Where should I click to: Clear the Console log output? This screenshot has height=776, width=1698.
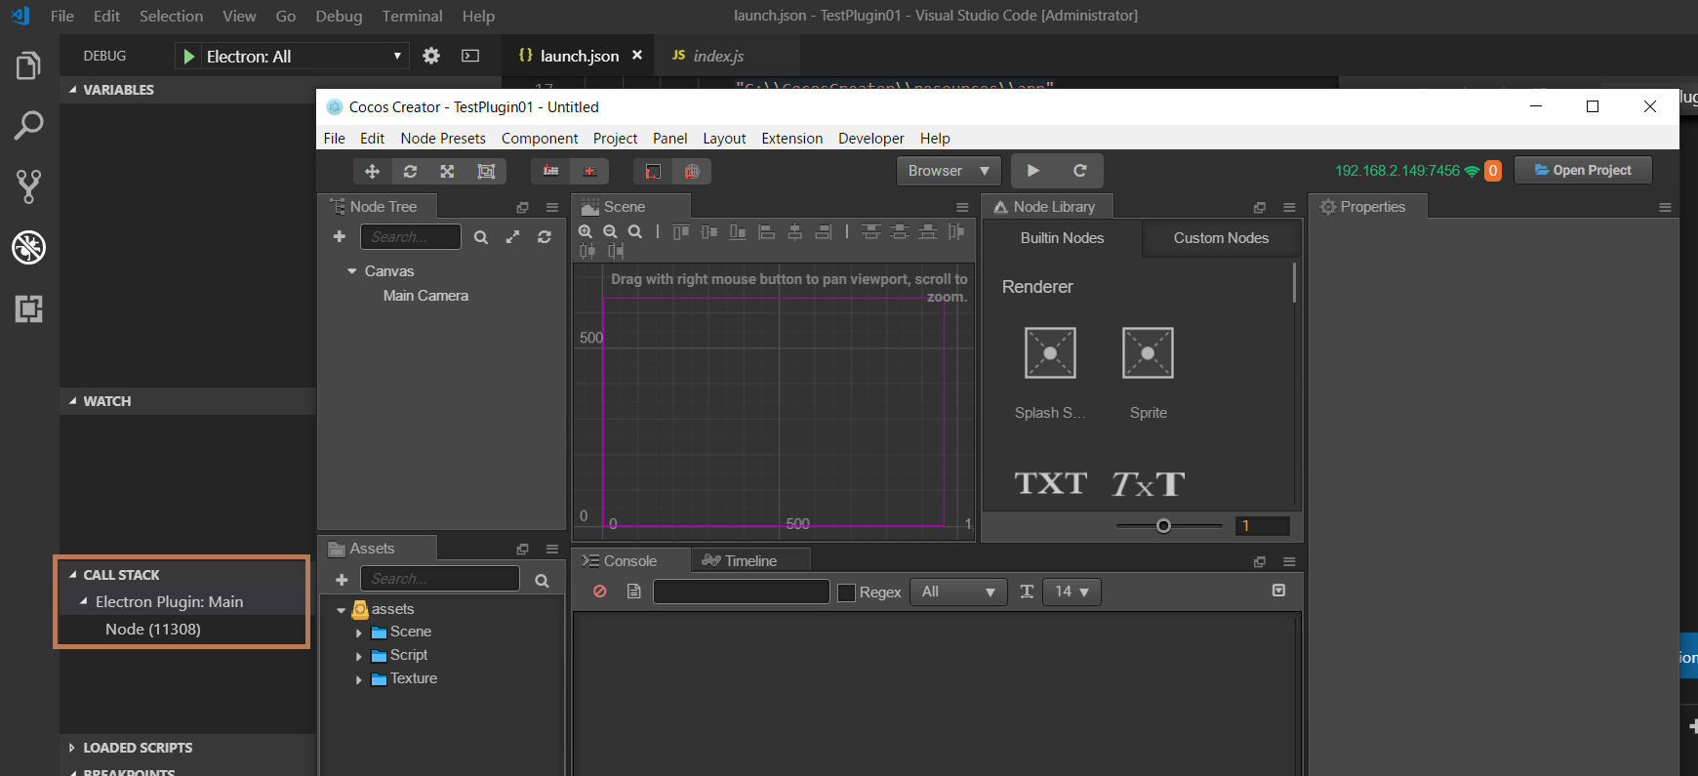[x=600, y=592]
